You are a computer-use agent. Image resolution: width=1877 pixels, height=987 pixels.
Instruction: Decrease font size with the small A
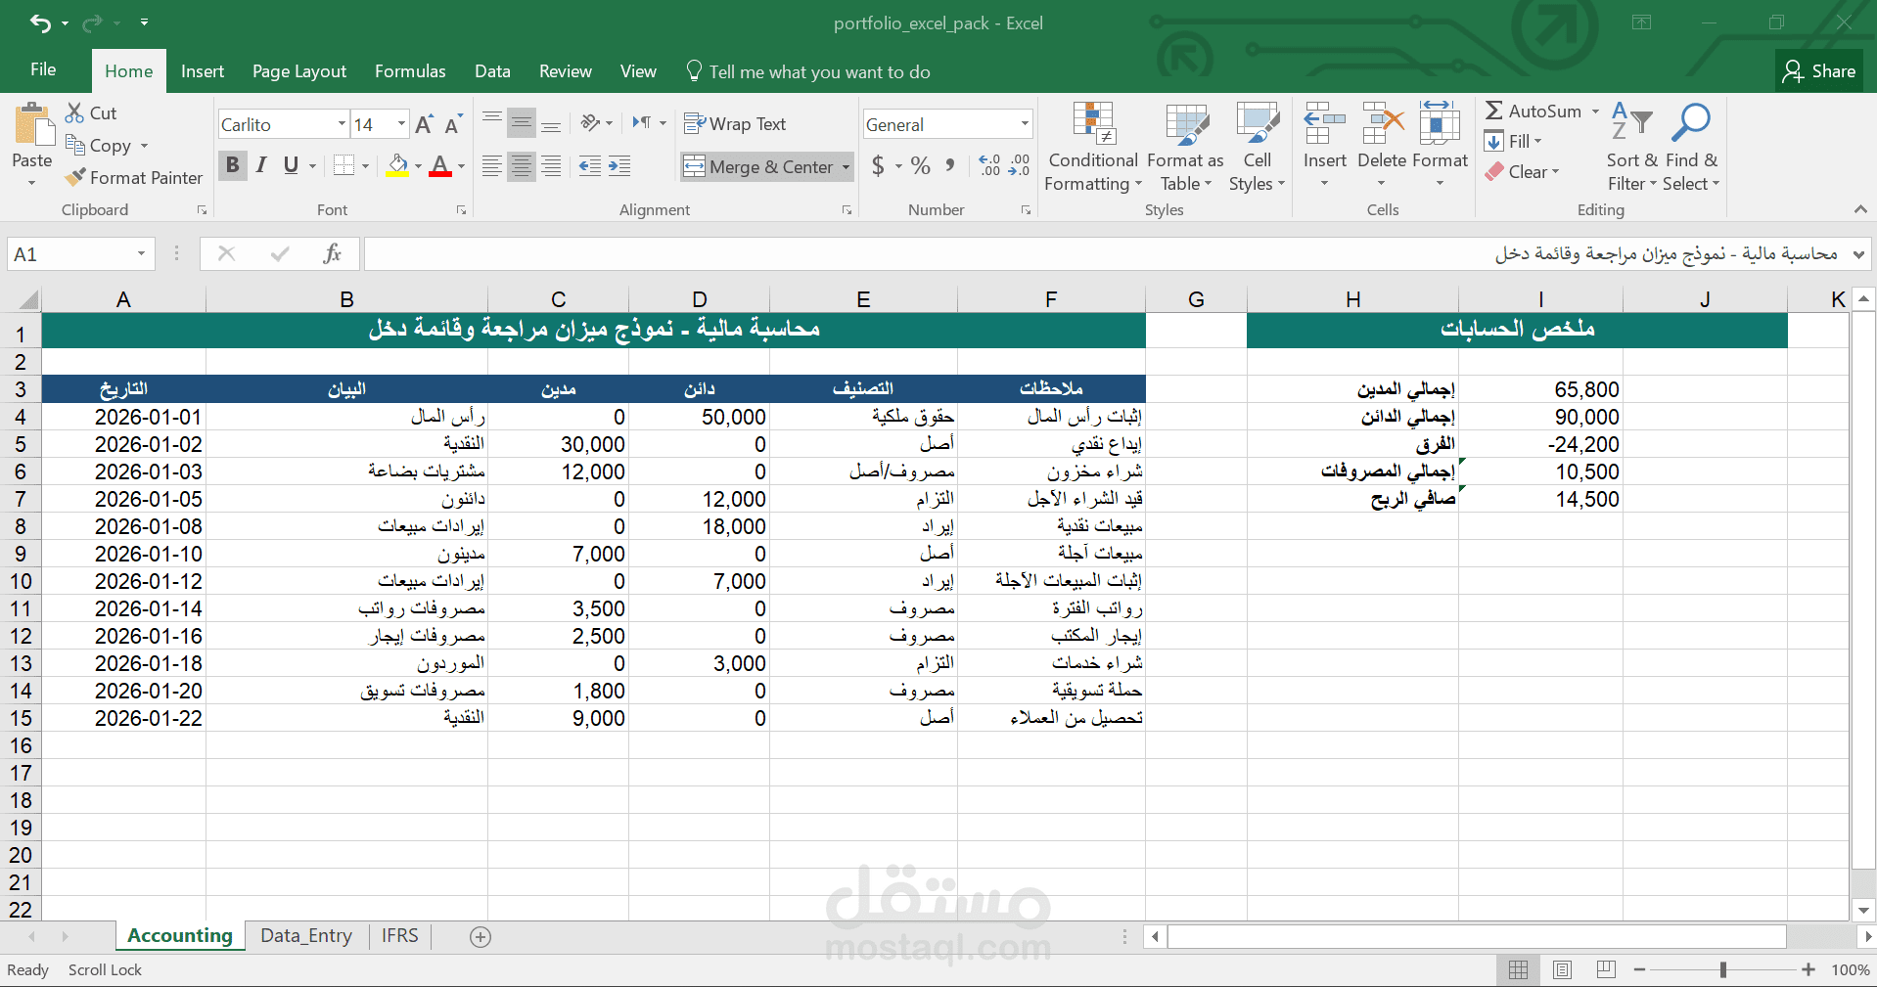pyautogui.click(x=453, y=124)
